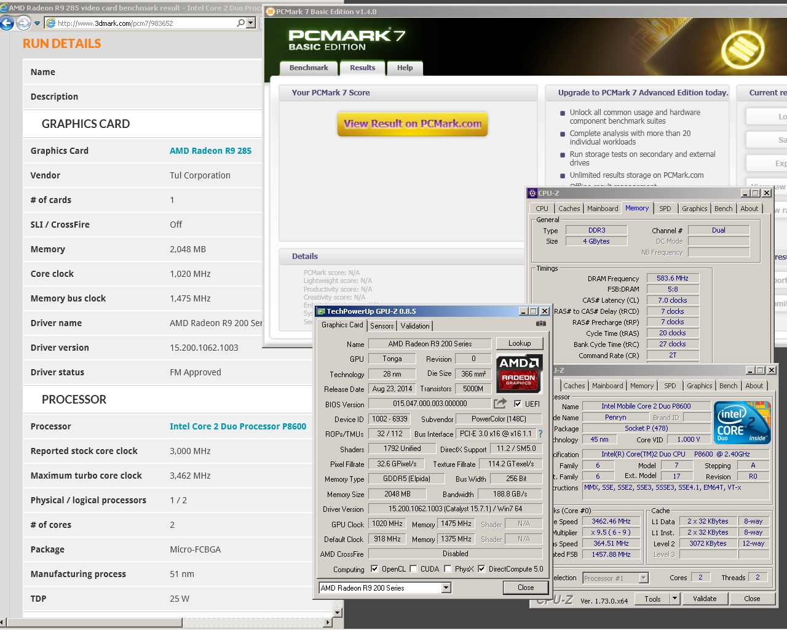Image resolution: width=787 pixels, height=630 pixels.
Task: Toggle the DirectCompute 5.0 checkbox
Action: [x=481, y=569]
